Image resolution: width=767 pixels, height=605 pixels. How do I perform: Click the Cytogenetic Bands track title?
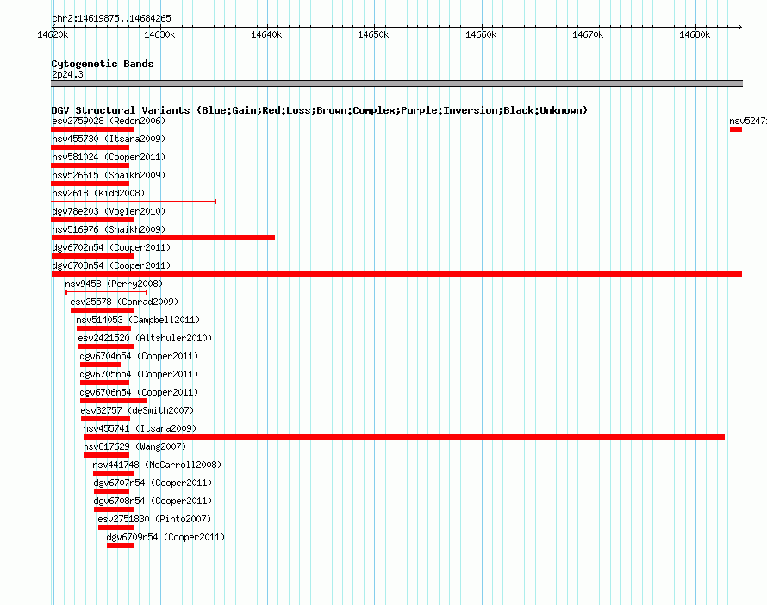[103, 64]
